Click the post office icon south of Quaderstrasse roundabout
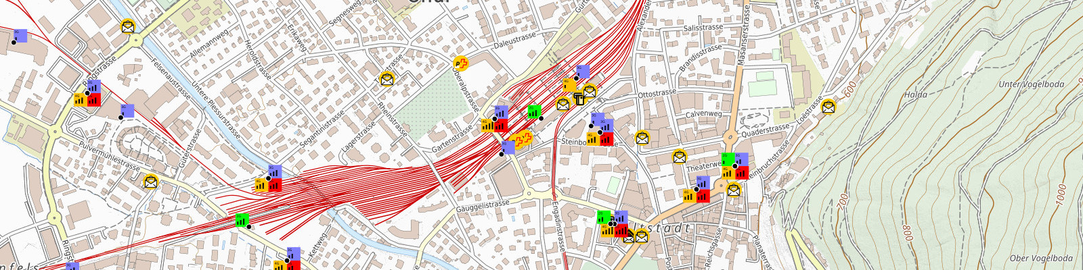The width and height of the screenshot is (1083, 270). pos(733,190)
